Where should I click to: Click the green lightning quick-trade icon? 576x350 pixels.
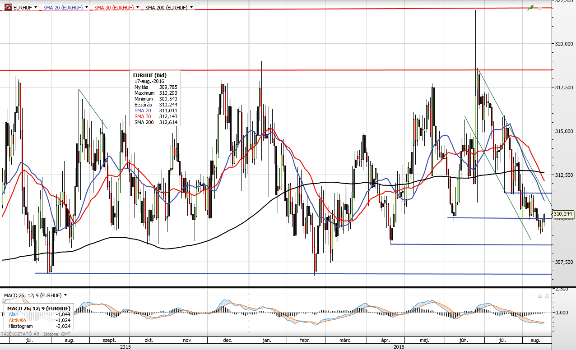[x=531, y=8]
